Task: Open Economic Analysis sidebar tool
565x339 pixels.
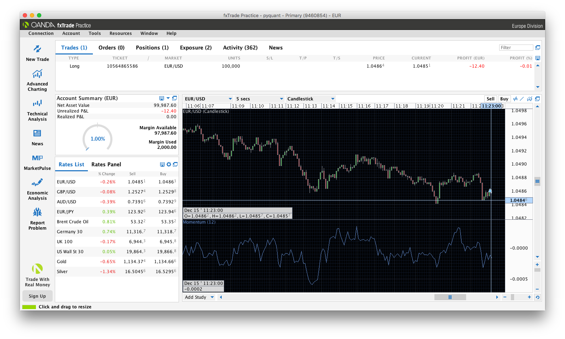Action: coord(37,183)
